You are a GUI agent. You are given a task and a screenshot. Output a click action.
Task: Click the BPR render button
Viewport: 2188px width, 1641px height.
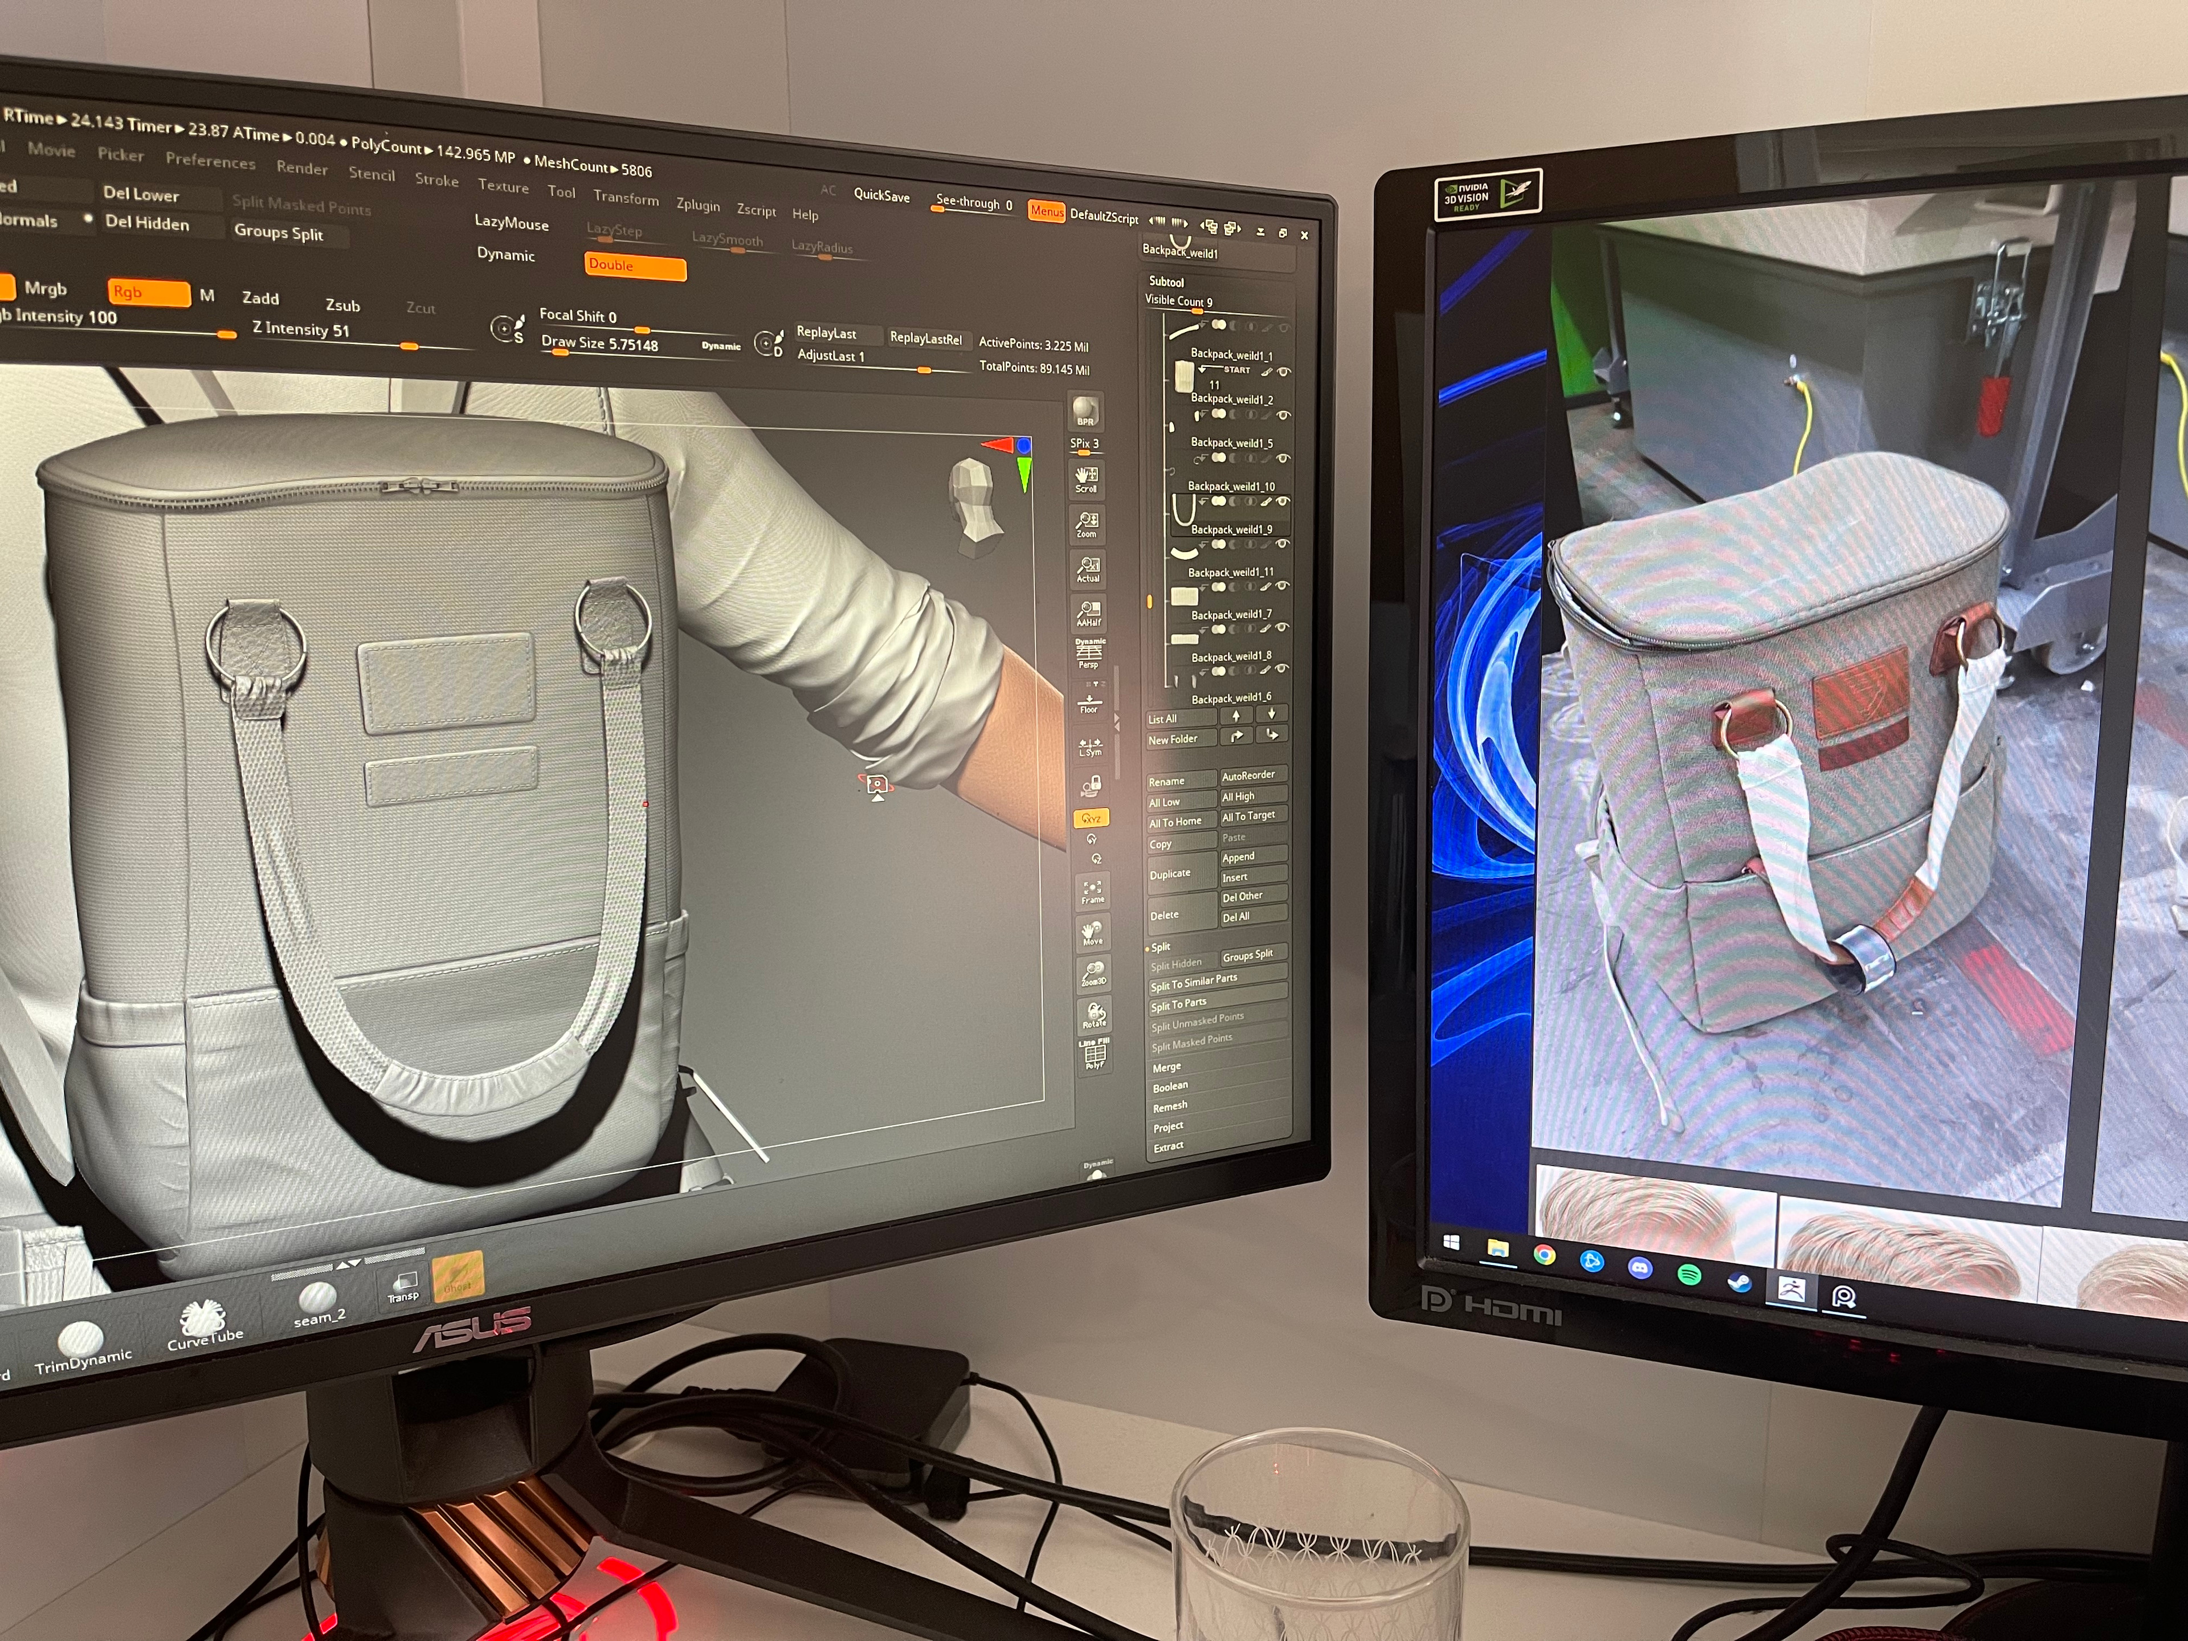click(x=1085, y=411)
